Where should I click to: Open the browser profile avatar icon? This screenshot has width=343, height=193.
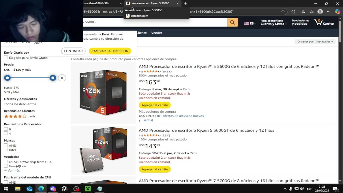[320, 12]
